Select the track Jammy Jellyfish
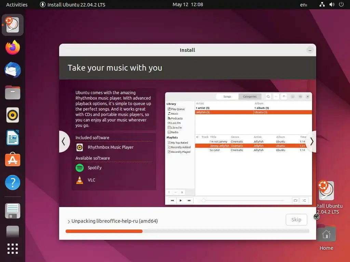Viewport: 350px width, 262px height. click(x=253, y=146)
